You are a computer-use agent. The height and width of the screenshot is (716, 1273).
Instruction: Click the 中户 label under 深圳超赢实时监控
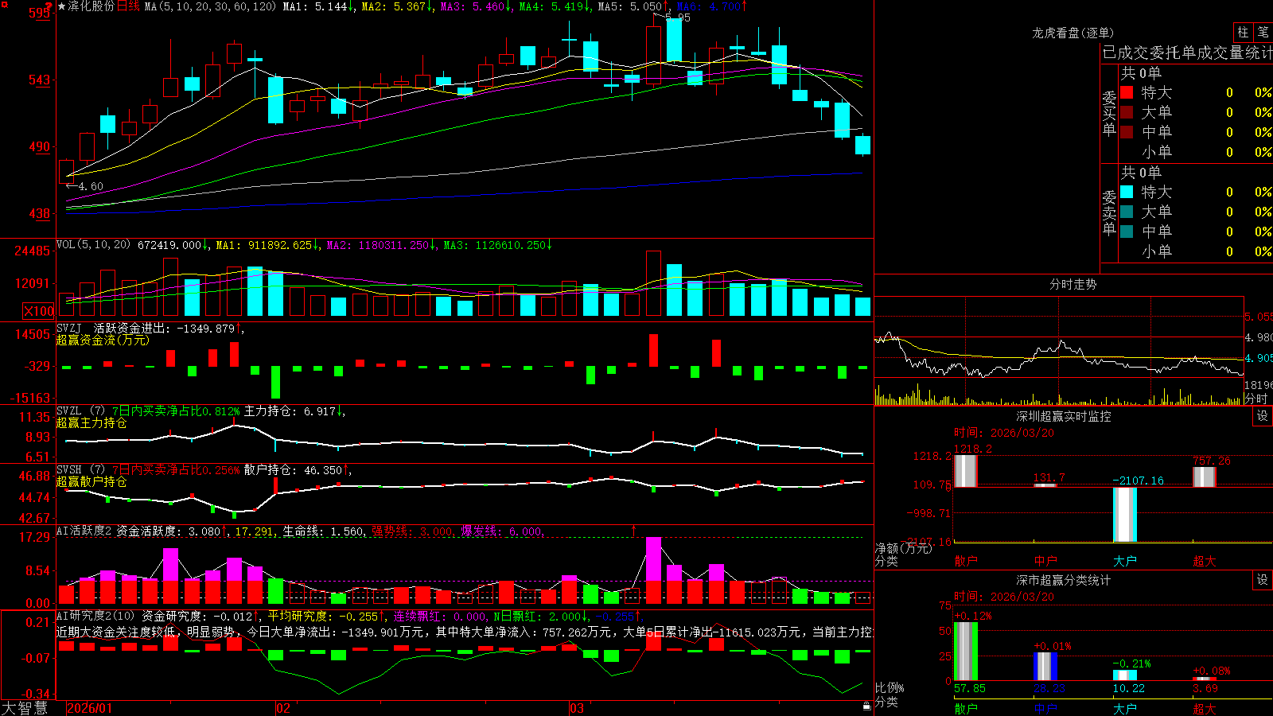point(1045,561)
